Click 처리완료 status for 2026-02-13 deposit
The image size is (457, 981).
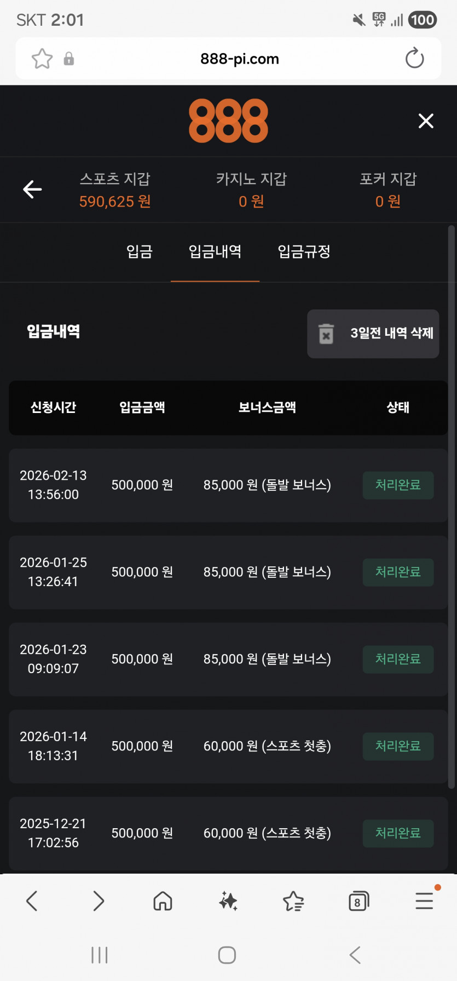(398, 485)
